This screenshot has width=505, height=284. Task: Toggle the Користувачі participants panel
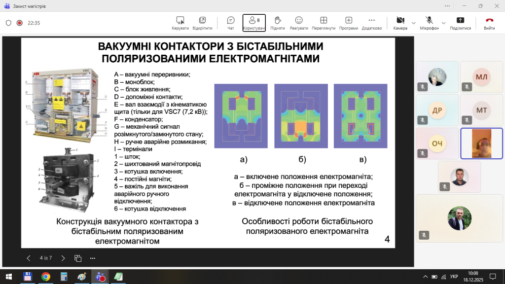[x=254, y=23]
